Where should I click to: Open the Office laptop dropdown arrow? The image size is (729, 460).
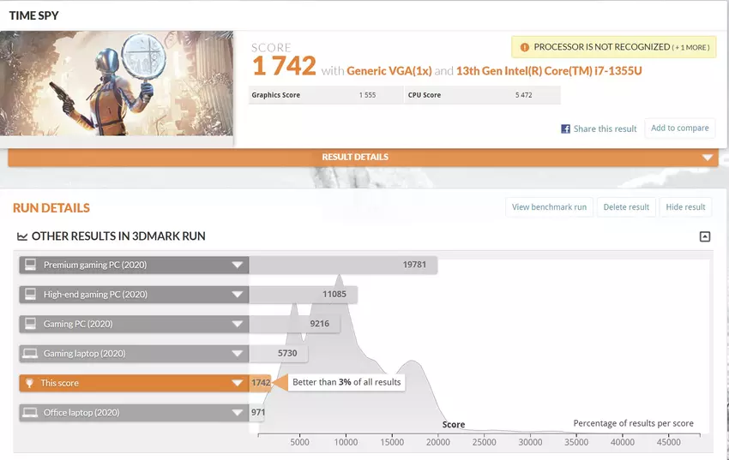(238, 413)
